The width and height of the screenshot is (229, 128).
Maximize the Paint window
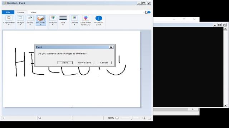tap(143, 3)
